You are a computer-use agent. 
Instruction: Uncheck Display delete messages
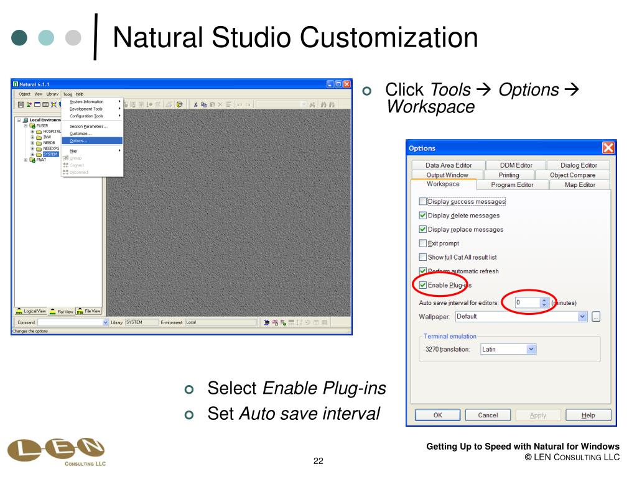pyautogui.click(x=422, y=216)
